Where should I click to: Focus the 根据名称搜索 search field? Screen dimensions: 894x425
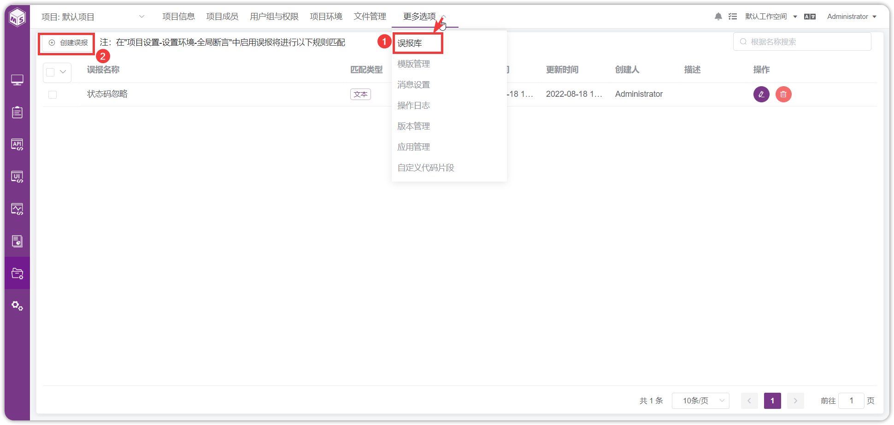pyautogui.click(x=802, y=41)
